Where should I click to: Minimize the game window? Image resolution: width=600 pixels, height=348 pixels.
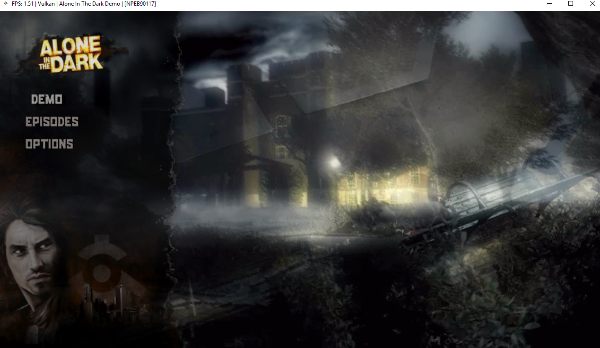point(549,4)
